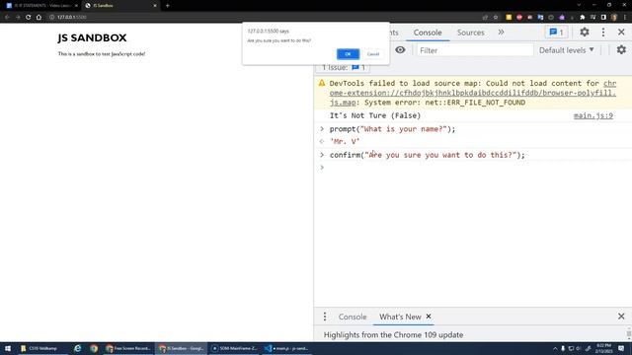Close the DevTools bottom drawer
This screenshot has height=355, width=632.
click(x=621, y=317)
